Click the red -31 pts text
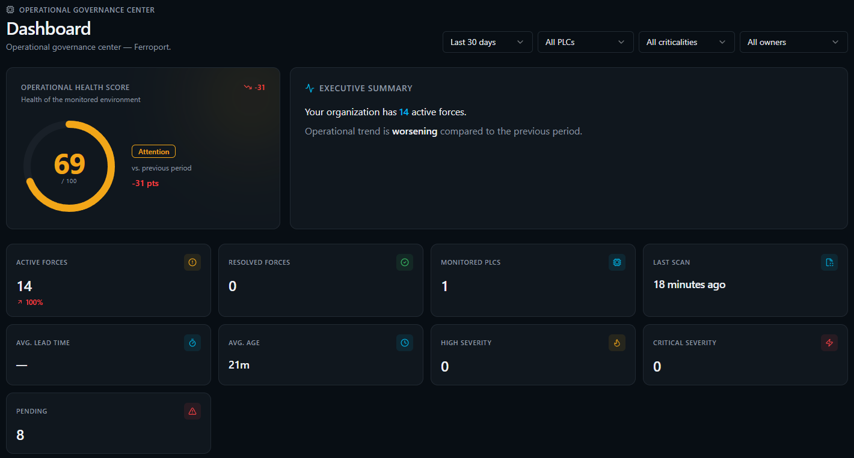854x458 pixels. (146, 183)
